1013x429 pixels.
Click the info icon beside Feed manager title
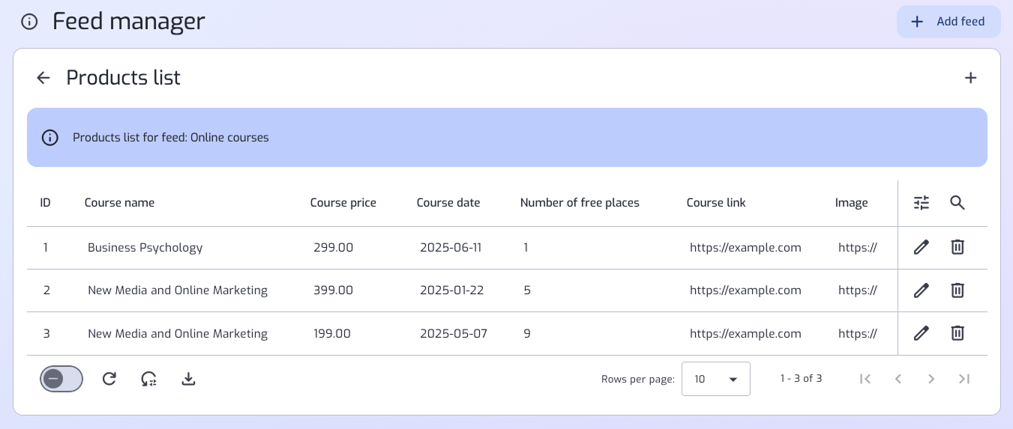[29, 22]
